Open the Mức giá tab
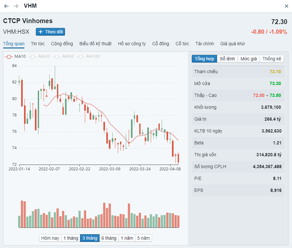 tap(248, 59)
